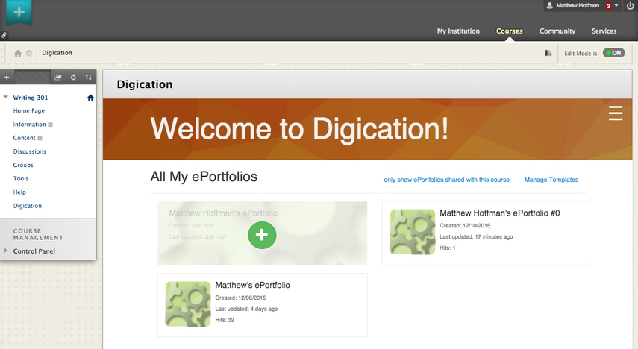Click the small square icon next to Information
Viewport: 638px width, 349px height.
[x=51, y=125]
